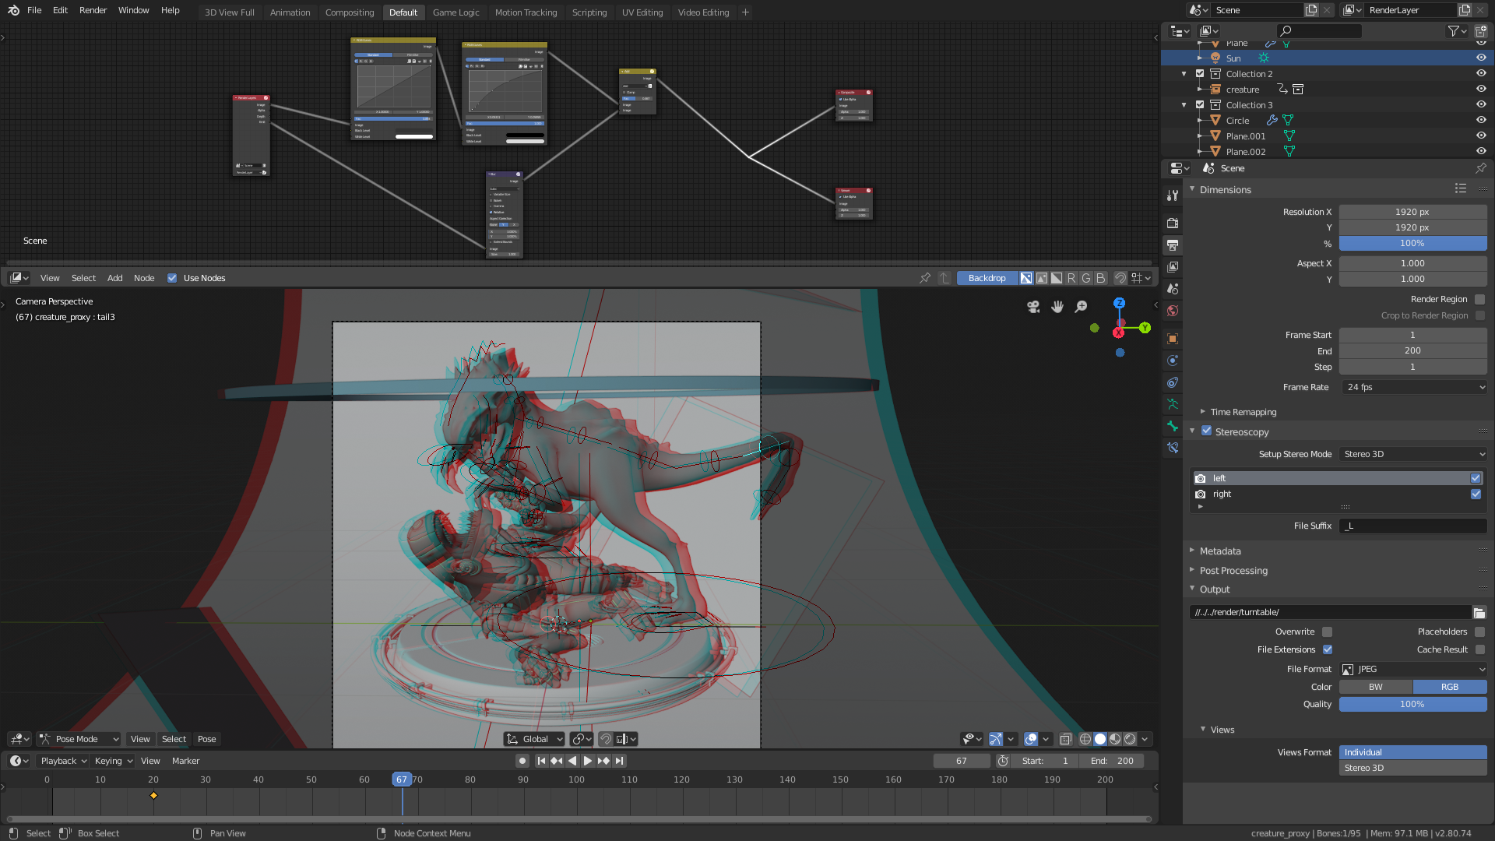
Task: Open the Setup Stereo Mode dropdown
Action: [1412, 454]
